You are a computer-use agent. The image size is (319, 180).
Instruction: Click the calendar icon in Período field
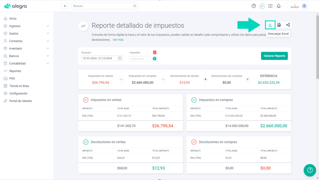point(120,58)
